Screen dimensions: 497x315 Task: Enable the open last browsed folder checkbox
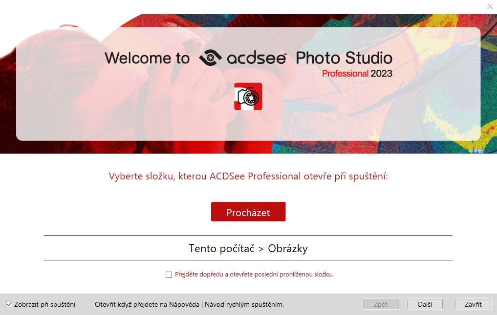(x=169, y=275)
